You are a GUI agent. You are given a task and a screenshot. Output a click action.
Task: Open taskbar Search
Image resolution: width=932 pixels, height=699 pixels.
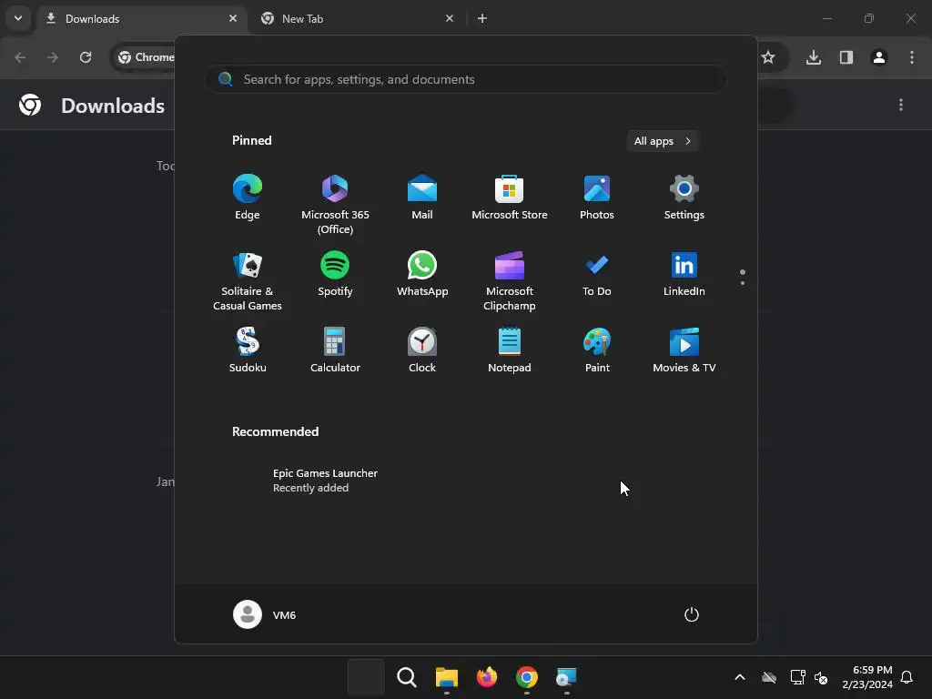pyautogui.click(x=407, y=676)
